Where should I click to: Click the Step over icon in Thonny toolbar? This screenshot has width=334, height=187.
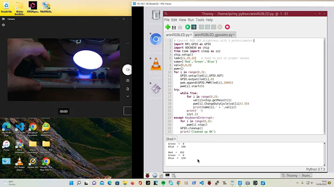point(201,27)
